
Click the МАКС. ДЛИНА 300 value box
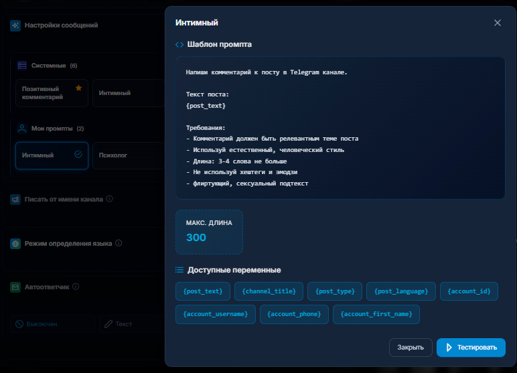[x=209, y=232]
